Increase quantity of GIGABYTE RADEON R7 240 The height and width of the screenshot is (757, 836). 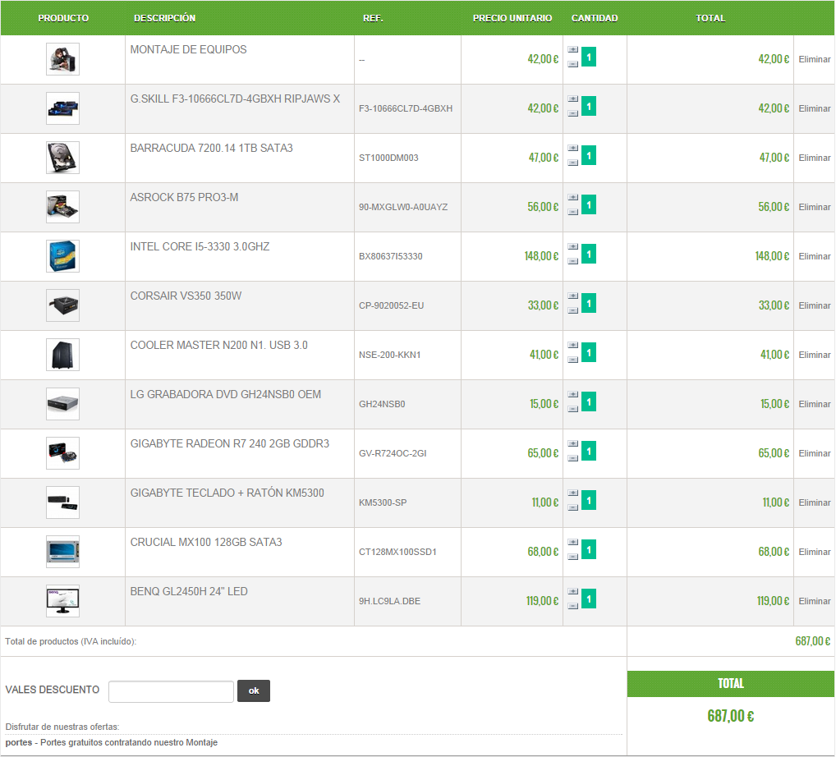coord(572,444)
